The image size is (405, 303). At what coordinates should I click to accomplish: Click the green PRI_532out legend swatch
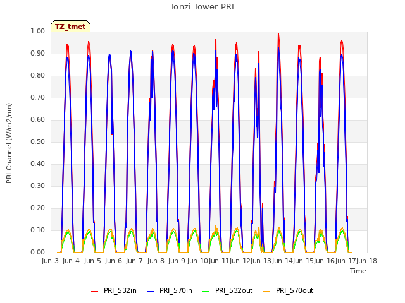point(206,292)
